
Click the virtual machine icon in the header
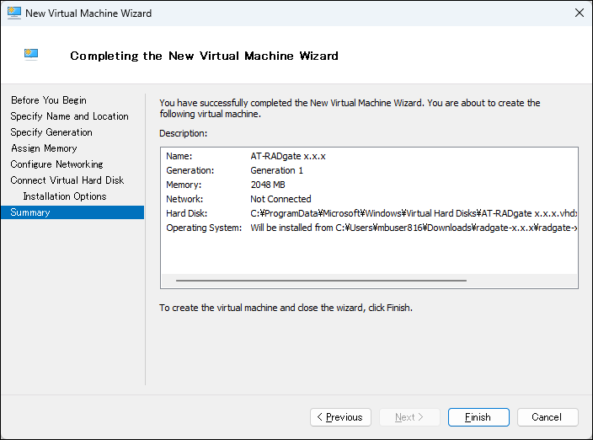(x=32, y=55)
